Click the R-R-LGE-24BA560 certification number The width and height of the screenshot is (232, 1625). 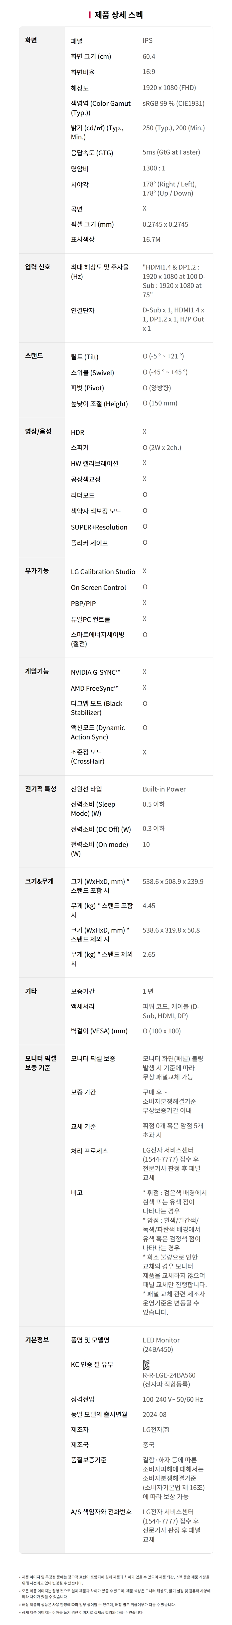point(168,1375)
